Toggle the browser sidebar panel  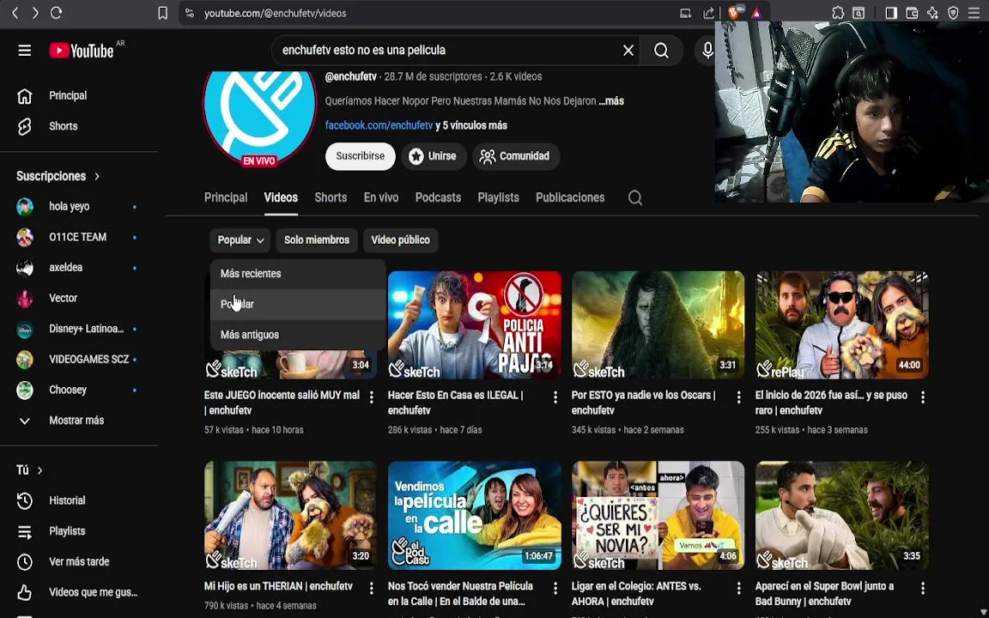[x=891, y=13]
